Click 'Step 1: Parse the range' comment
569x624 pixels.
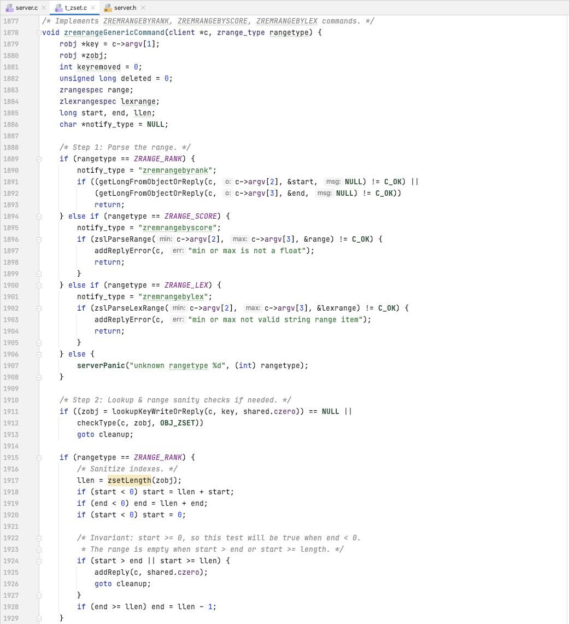pos(125,147)
